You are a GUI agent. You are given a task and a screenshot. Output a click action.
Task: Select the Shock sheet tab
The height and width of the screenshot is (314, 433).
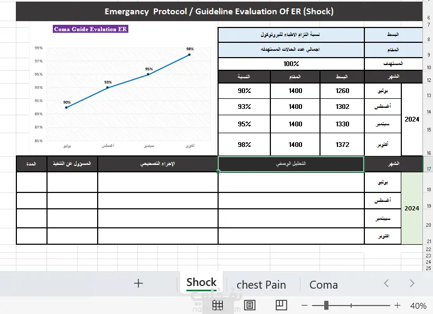(201, 282)
